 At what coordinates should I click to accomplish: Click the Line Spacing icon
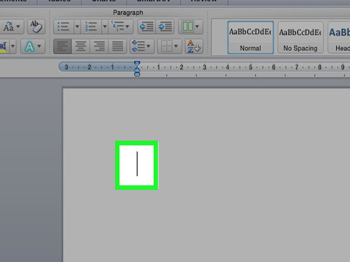click(x=138, y=46)
